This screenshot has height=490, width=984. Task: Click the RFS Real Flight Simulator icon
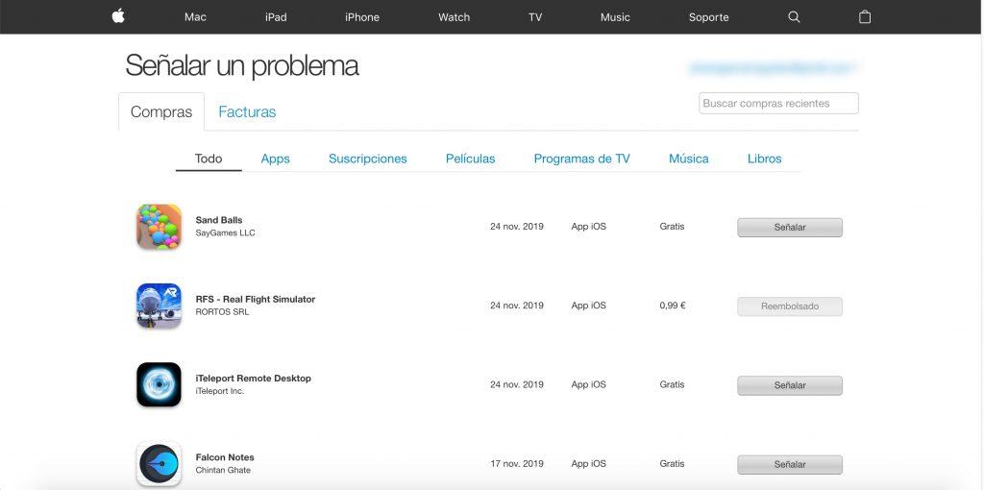click(159, 306)
